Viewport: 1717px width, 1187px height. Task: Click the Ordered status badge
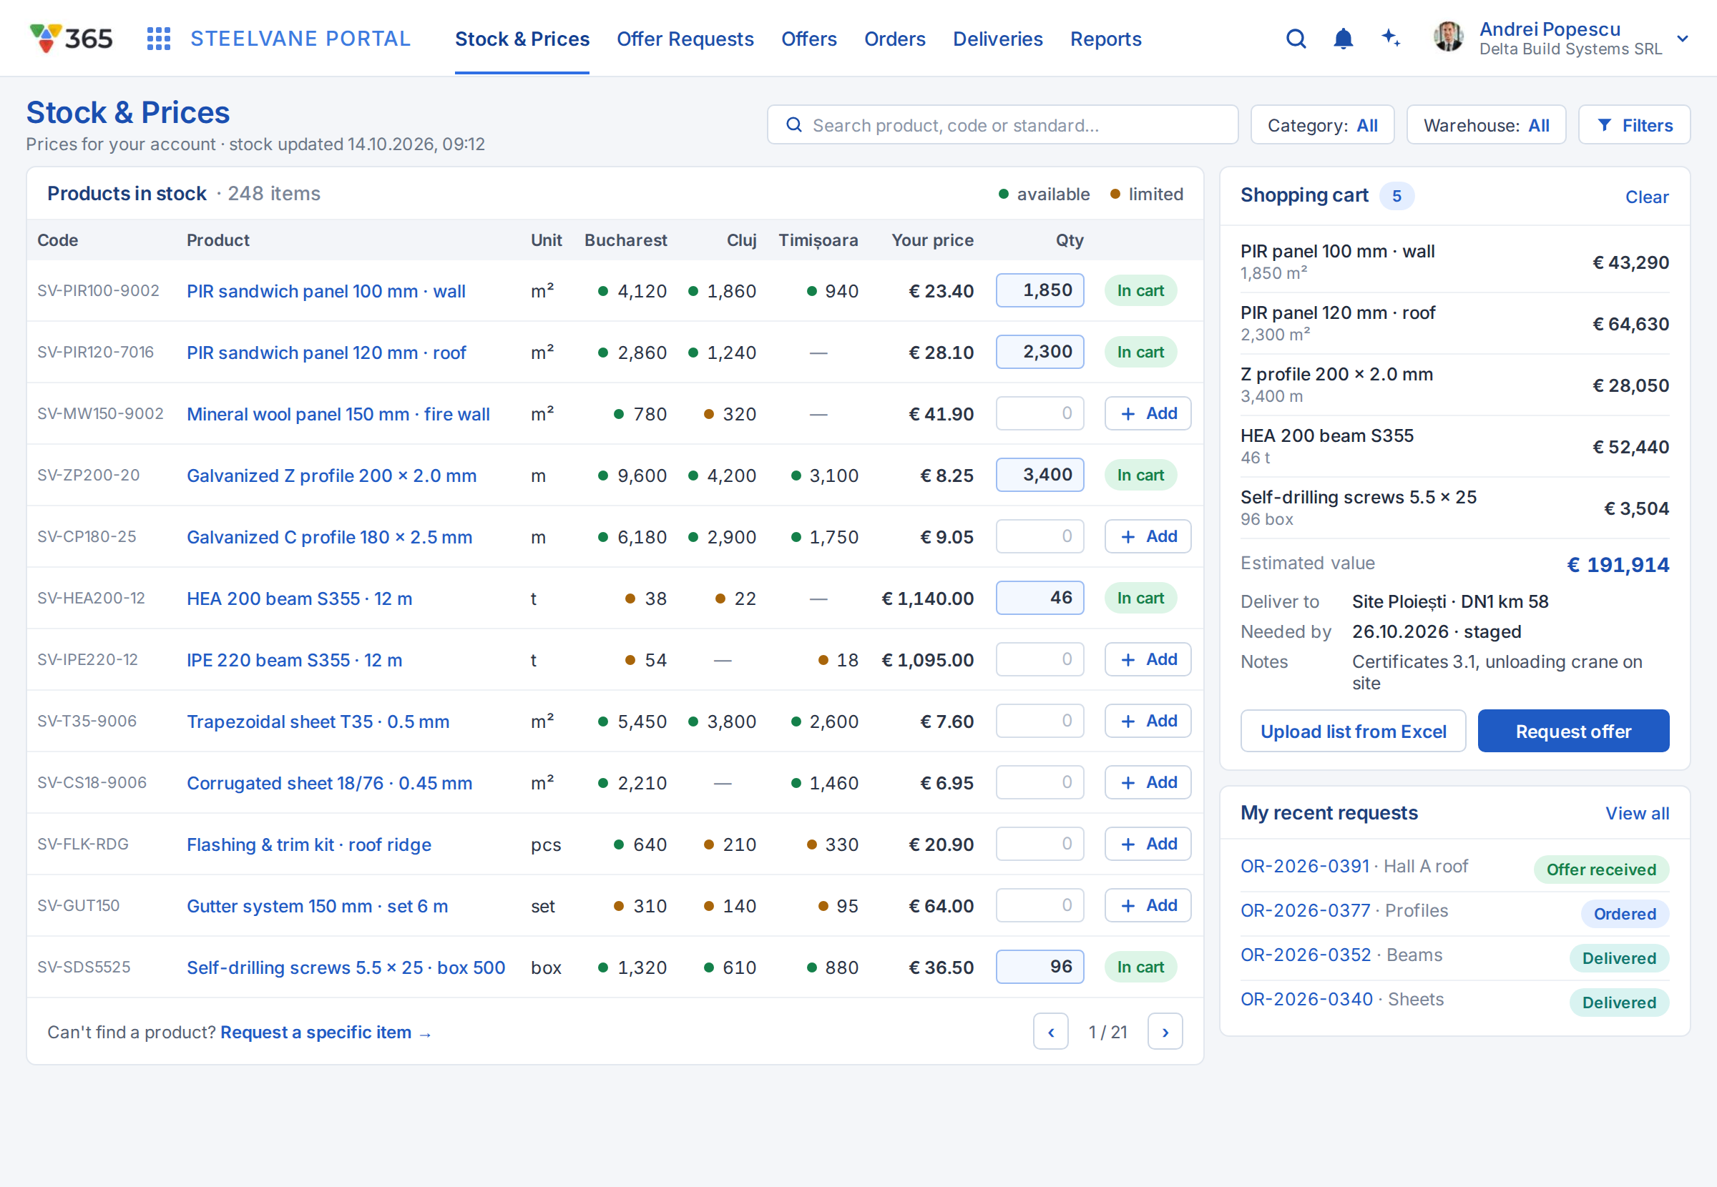1624,914
